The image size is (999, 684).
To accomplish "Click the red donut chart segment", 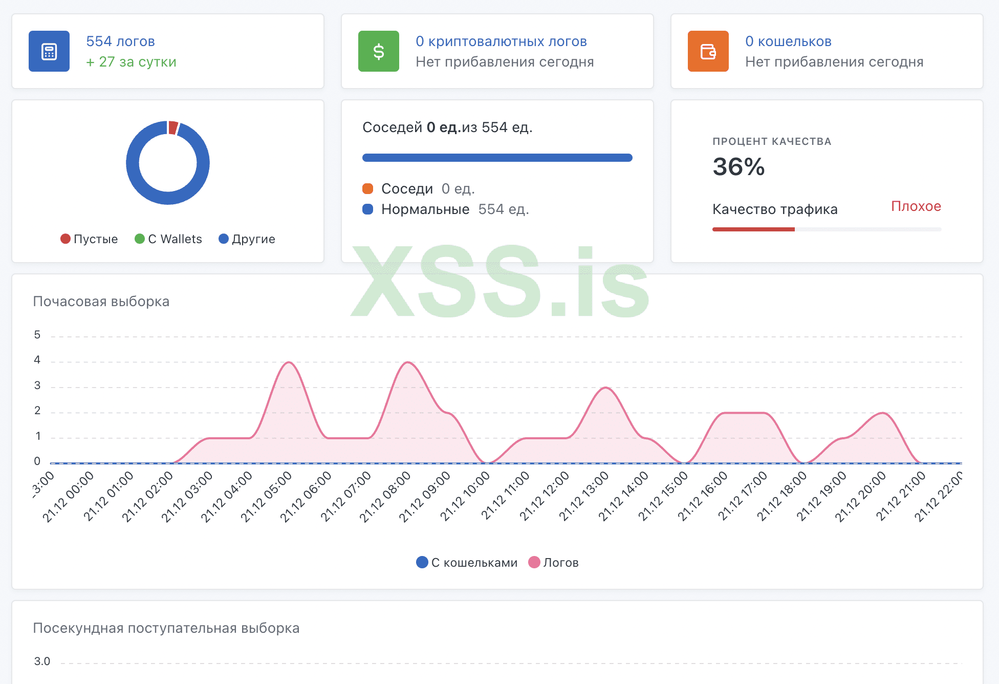I will 173,127.
